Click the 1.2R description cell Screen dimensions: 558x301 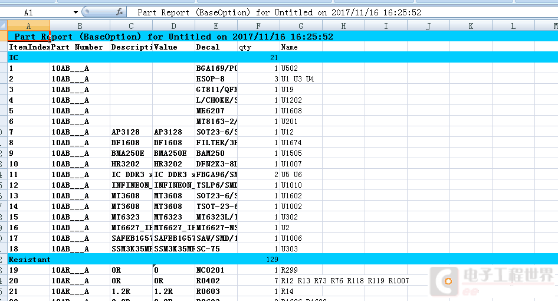(x=132, y=291)
